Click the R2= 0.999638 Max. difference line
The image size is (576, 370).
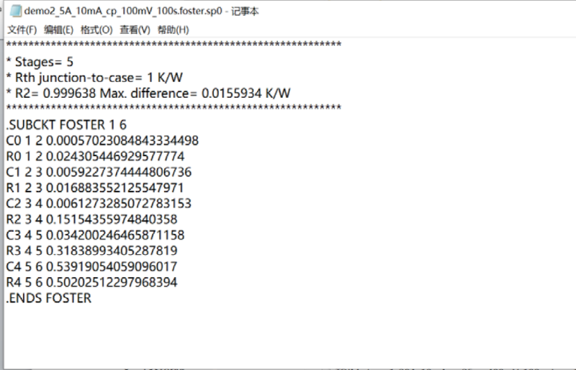point(148,94)
